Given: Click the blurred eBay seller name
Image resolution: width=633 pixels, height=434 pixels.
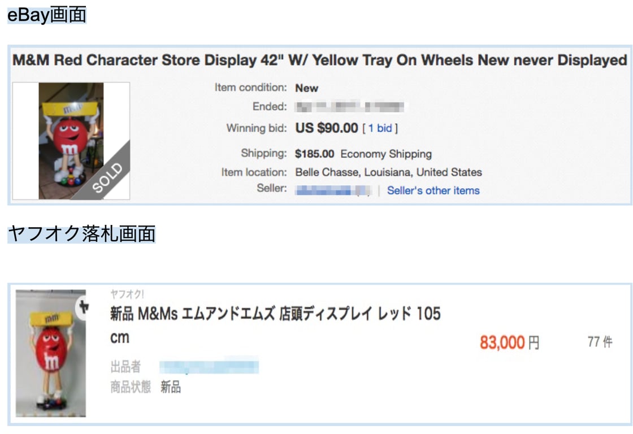Looking at the screenshot, I should coord(333,190).
